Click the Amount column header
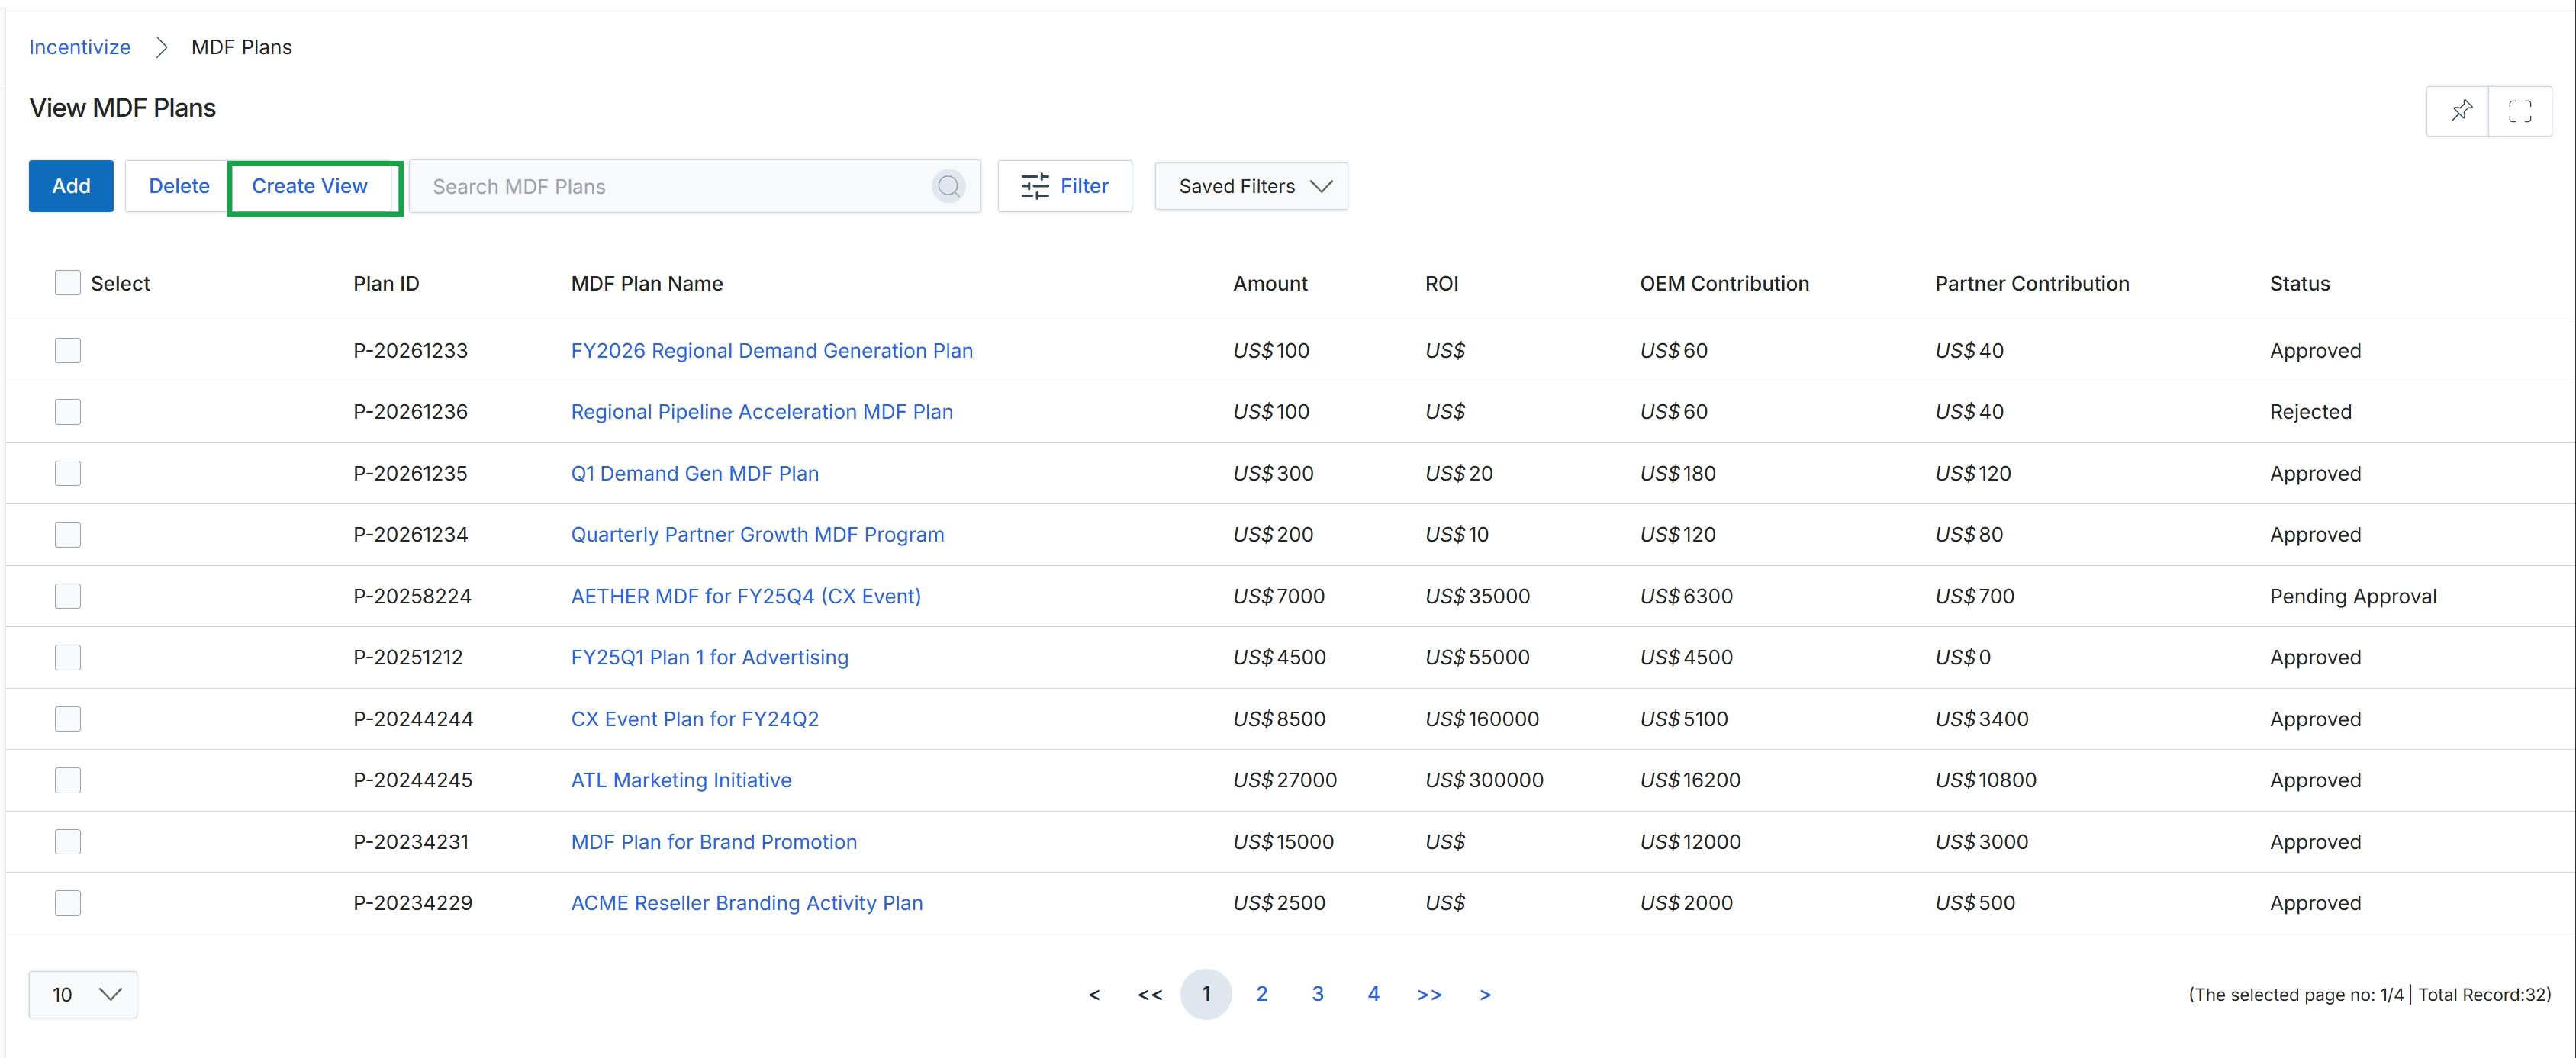2576x1058 pixels. 1270,284
